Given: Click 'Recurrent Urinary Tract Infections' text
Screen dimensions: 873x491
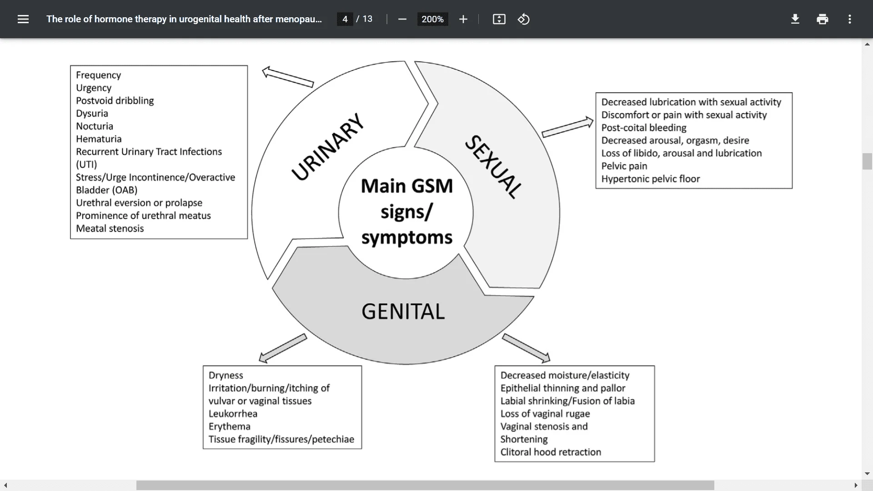Looking at the screenshot, I should pyautogui.click(x=149, y=151).
